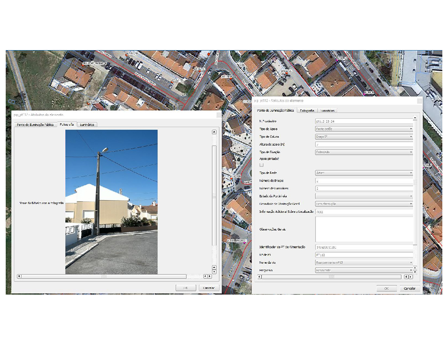Click left arrow of photo dialog horizontal scrollbar
The height and width of the screenshot is (343, 446).
tap(19, 276)
